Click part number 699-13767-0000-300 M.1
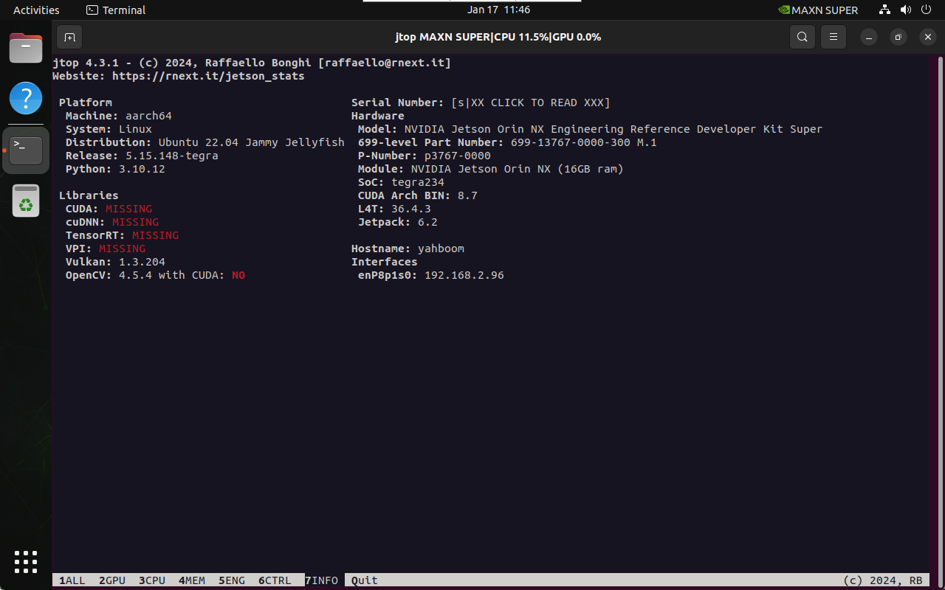The height and width of the screenshot is (590, 945). pos(584,142)
